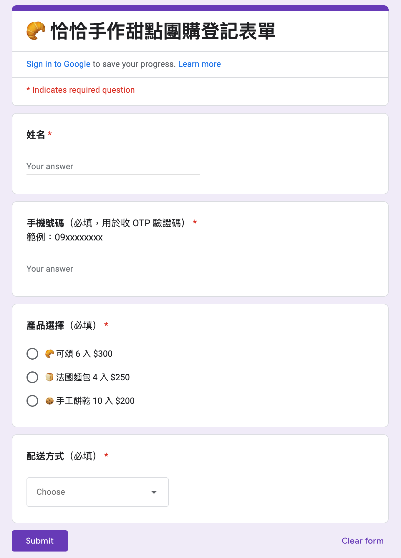
Task: Click the bread icon beside 法國麵包 option
Action: [49, 377]
